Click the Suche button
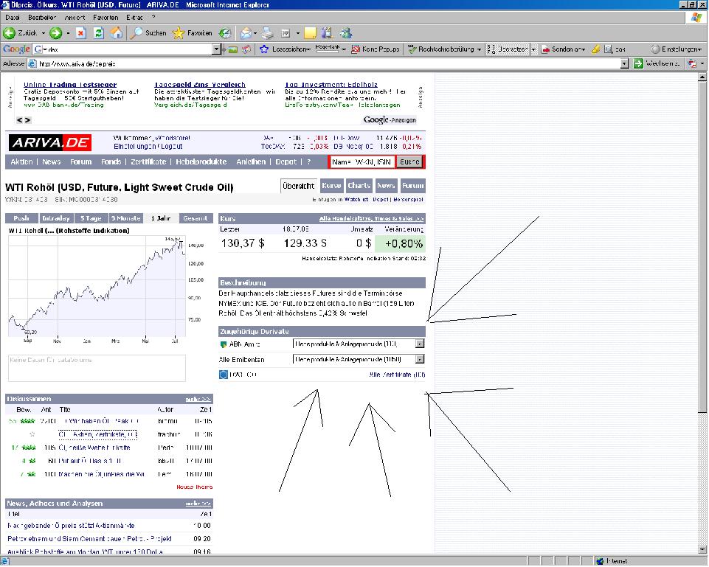The width and height of the screenshot is (709, 567). pos(409,161)
